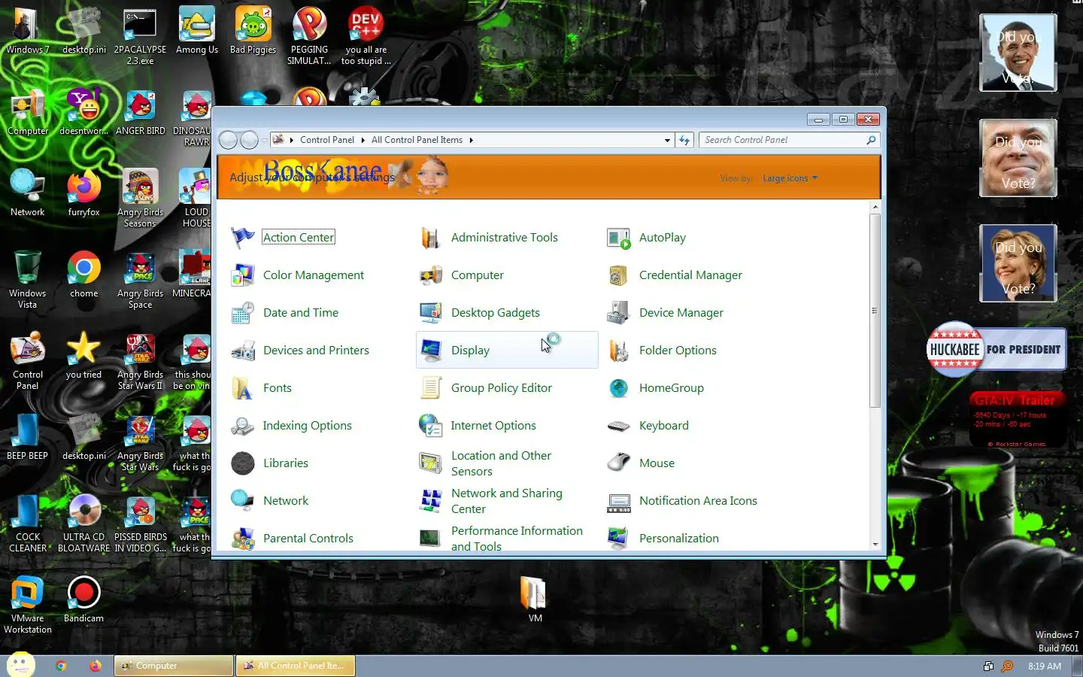Image resolution: width=1083 pixels, height=677 pixels.
Task: Open the recent pages dropdown by navigation buttons
Action: pos(265,141)
